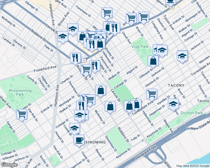Select the Wissinoming Park label
The image size is (210, 168).
coord(20,92)
